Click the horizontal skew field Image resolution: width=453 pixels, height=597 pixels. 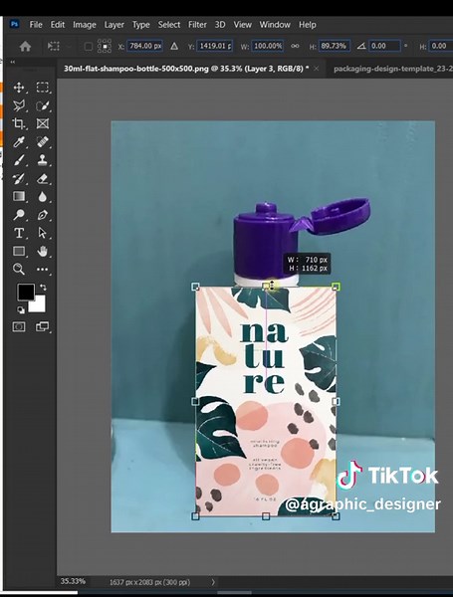click(441, 46)
